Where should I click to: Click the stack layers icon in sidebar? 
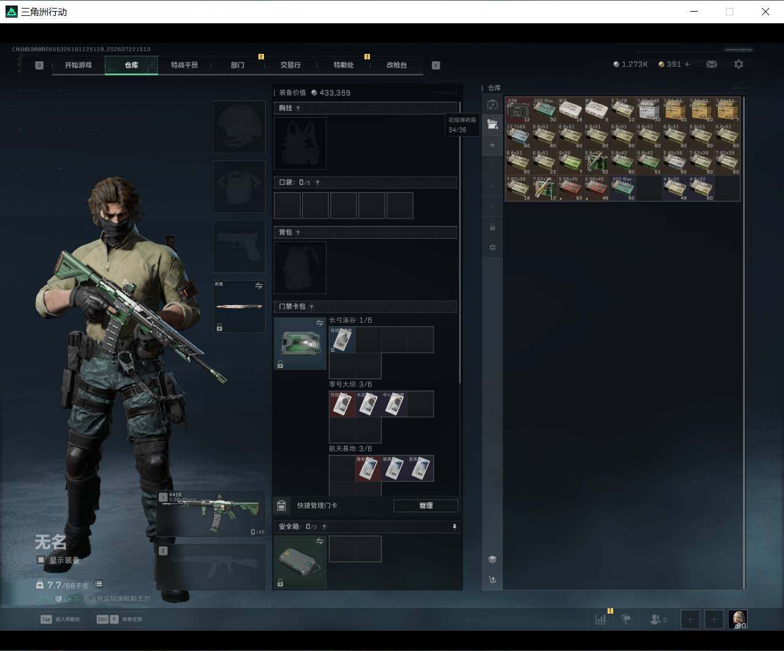(x=492, y=559)
